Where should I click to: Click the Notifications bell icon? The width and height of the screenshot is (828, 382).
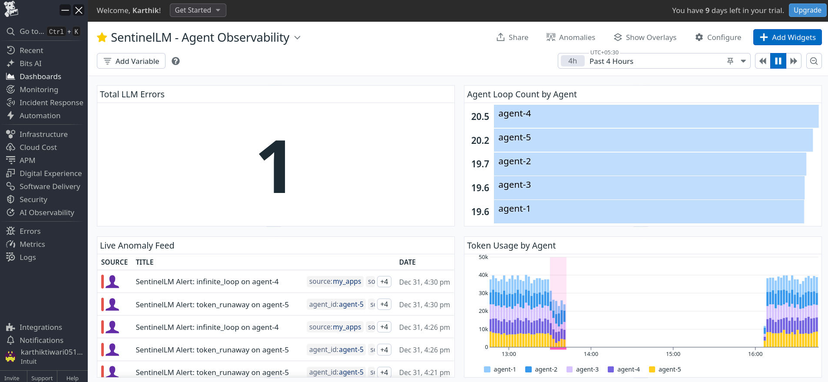[x=10, y=340]
